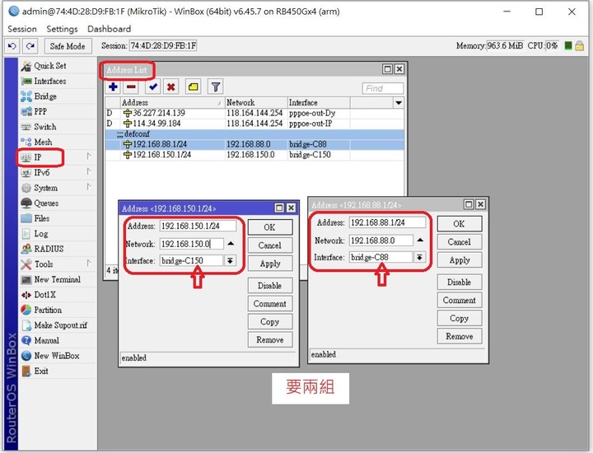Add comment with yellow note icon
Viewport: 593px width, 453px height.
click(194, 87)
